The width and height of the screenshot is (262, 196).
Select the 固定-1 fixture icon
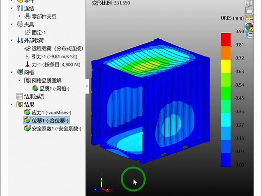(x=27, y=32)
